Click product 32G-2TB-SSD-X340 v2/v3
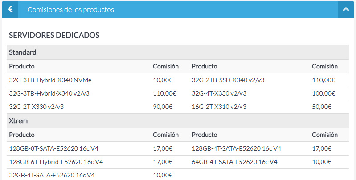The width and height of the screenshot is (356, 180). 228,80
